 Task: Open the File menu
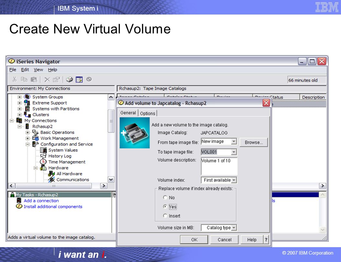pos(13,70)
